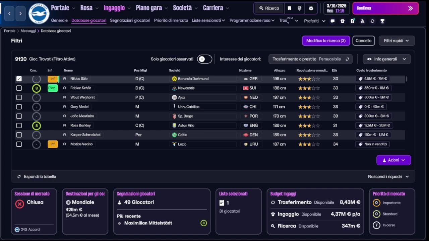
Task: Expand the Programmazione rosa submenu
Action: [x=252, y=20]
